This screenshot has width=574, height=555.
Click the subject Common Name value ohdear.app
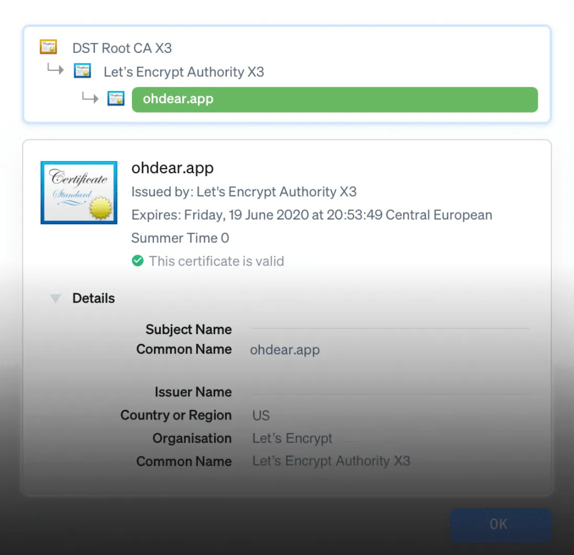284,350
